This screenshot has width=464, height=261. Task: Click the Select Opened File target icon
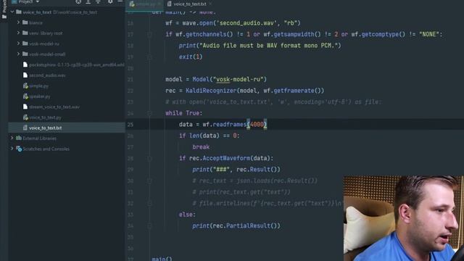click(78, 1)
